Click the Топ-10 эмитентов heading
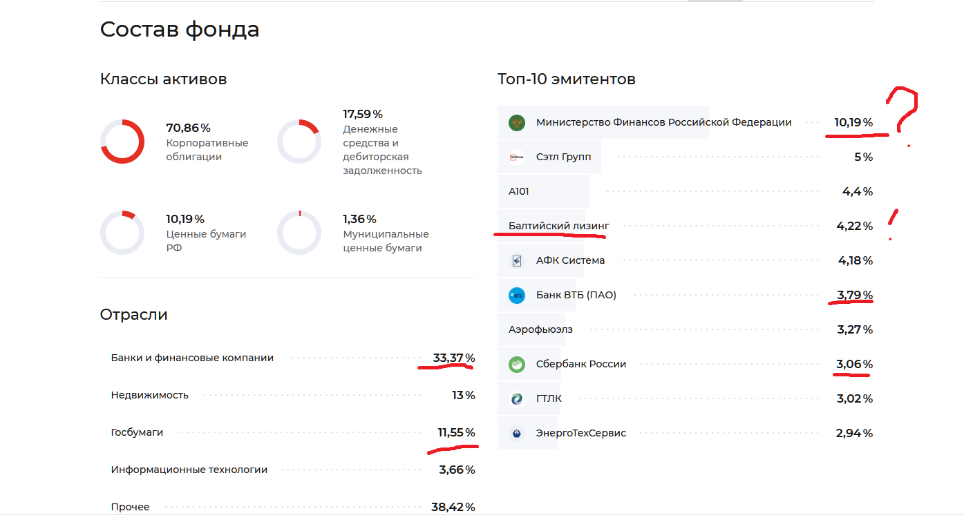Image resolution: width=964 pixels, height=520 pixels. (x=566, y=79)
